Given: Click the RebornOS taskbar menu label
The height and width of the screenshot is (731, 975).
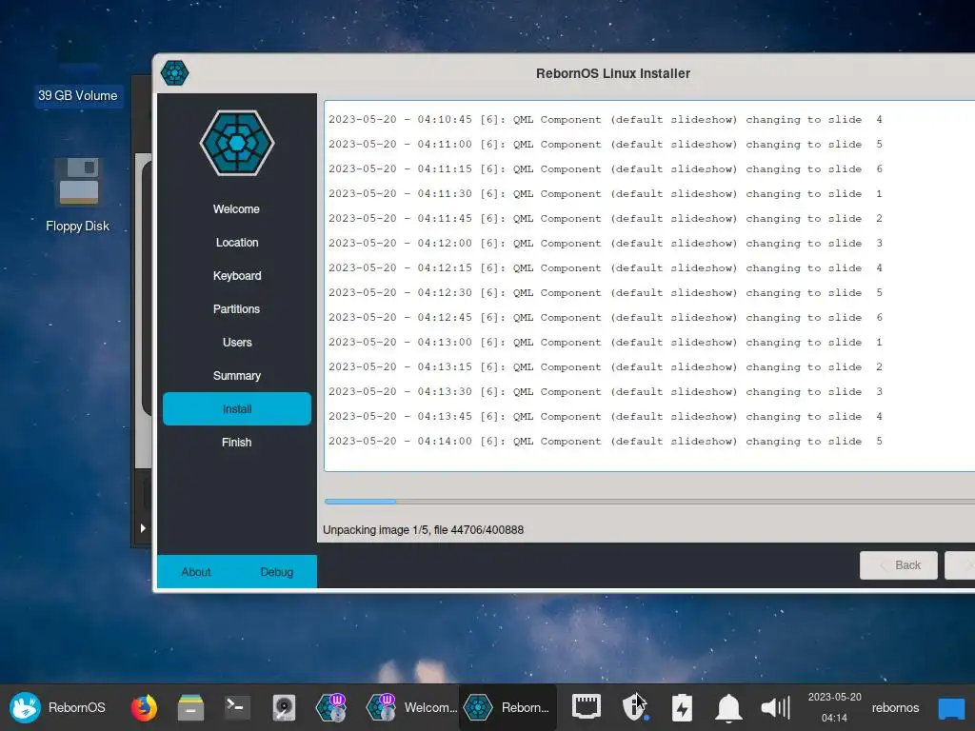Looking at the screenshot, I should (76, 707).
